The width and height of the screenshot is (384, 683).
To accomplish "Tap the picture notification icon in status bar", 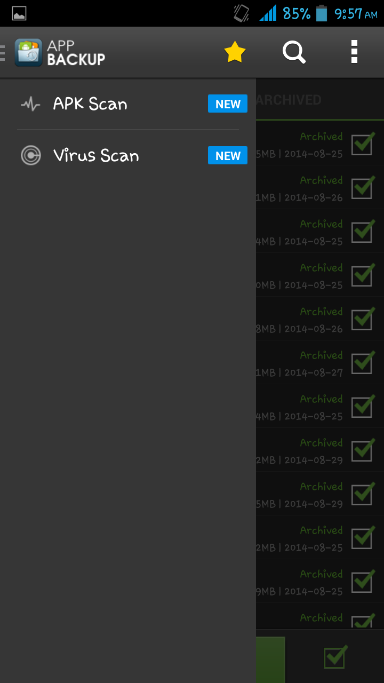I will (x=19, y=13).
